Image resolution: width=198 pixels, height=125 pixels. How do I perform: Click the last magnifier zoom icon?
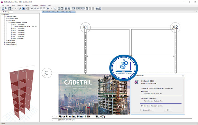pyautogui.click(x=44, y=9)
